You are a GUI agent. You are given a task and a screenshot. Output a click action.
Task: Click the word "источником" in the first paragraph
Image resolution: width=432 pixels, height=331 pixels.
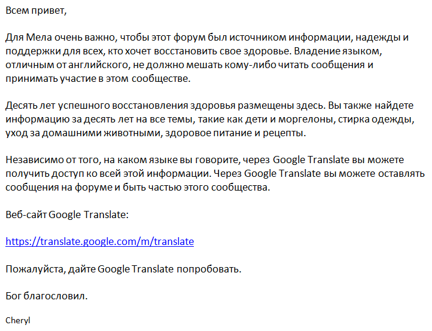click(258, 38)
